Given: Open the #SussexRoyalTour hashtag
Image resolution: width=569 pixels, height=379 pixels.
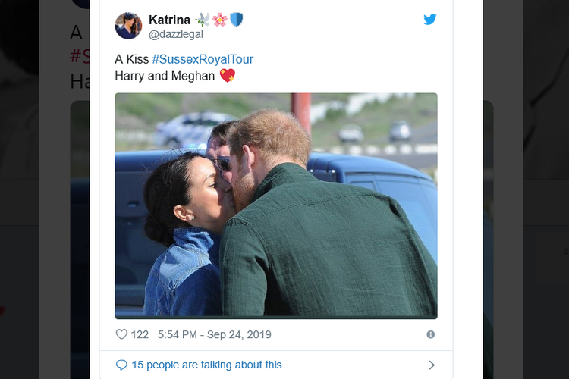Looking at the screenshot, I should tap(203, 59).
